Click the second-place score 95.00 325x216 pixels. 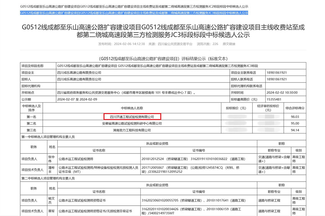pos(294,124)
